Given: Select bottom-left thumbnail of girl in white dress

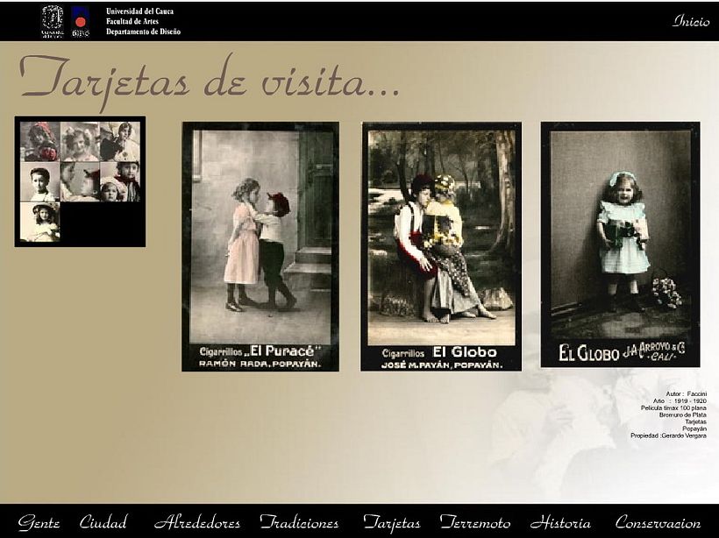Looking at the screenshot, I should [x=39, y=222].
